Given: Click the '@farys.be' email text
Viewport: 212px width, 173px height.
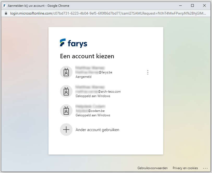Looking at the screenshot, I should (x=105, y=72).
